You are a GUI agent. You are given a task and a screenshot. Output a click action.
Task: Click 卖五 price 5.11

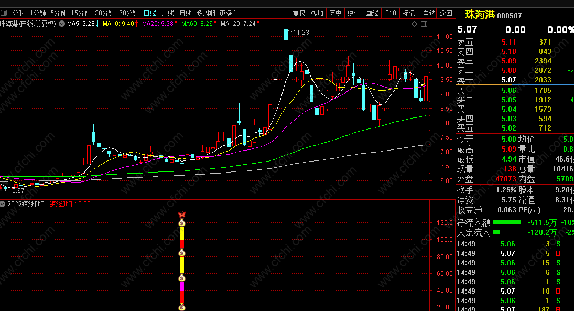coord(509,42)
